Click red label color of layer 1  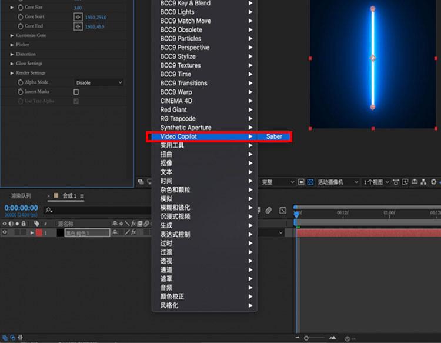pyautogui.click(x=39, y=233)
